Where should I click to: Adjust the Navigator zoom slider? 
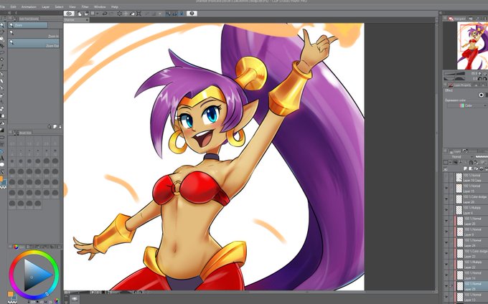pos(455,74)
